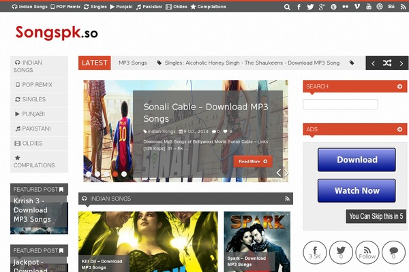Open Pakistani in top navigation
409x272 pixels.
coord(149,7)
